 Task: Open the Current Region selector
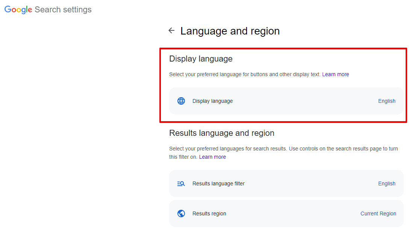pyautogui.click(x=378, y=213)
